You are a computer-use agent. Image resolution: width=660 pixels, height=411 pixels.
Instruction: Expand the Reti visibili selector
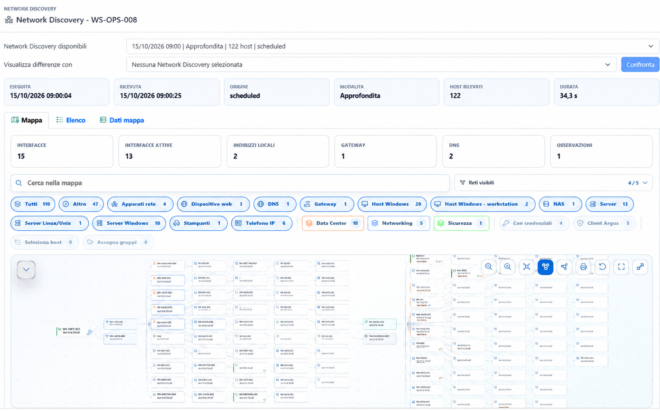[x=553, y=183]
